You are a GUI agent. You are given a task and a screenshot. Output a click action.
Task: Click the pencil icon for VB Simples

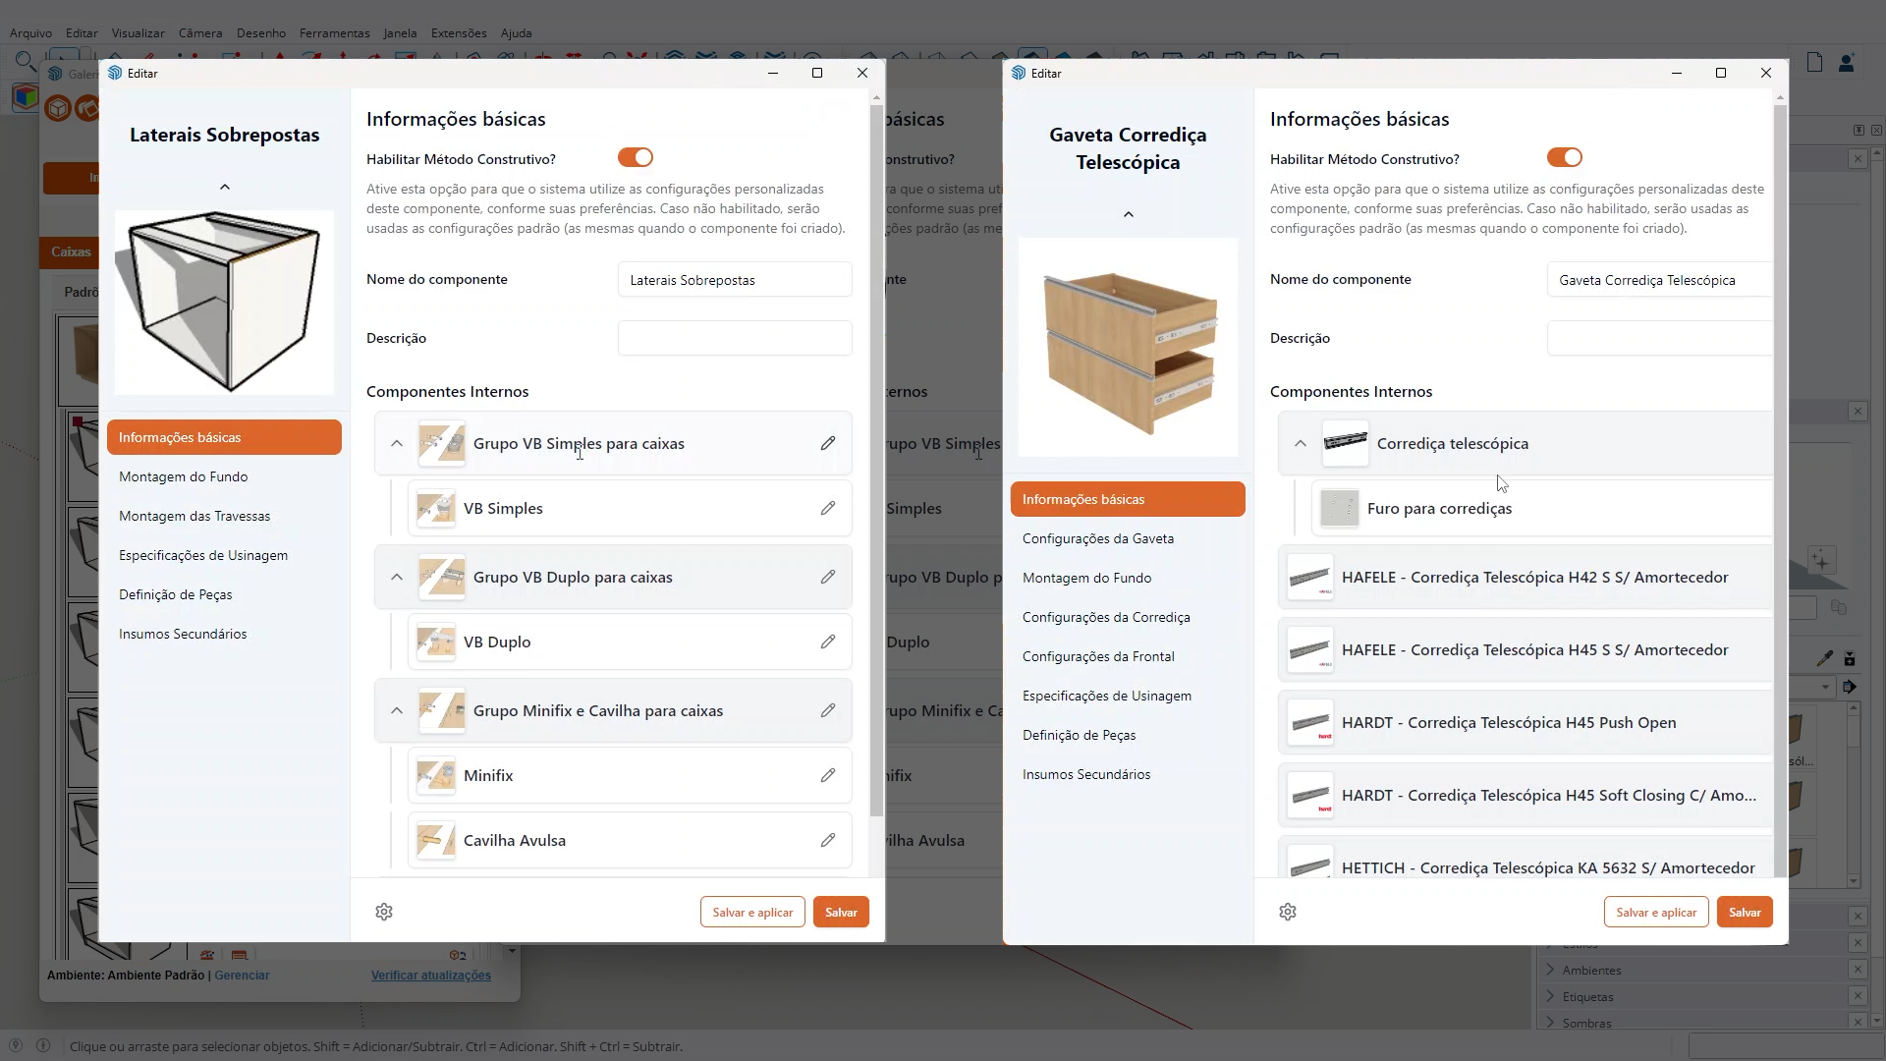[828, 508]
